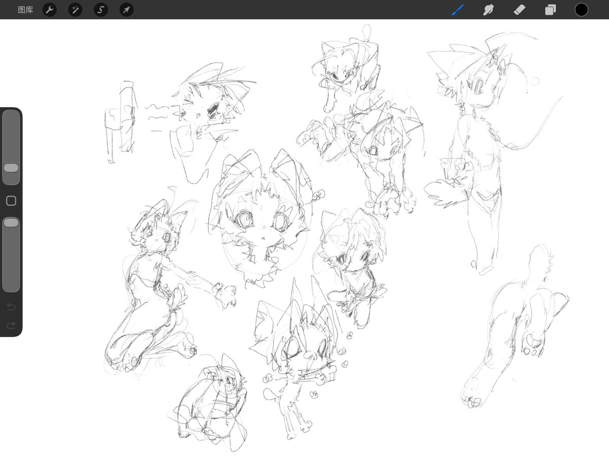Screen dimensions: 609x457
Task: Open the 图库 gallery
Action: [25, 10]
